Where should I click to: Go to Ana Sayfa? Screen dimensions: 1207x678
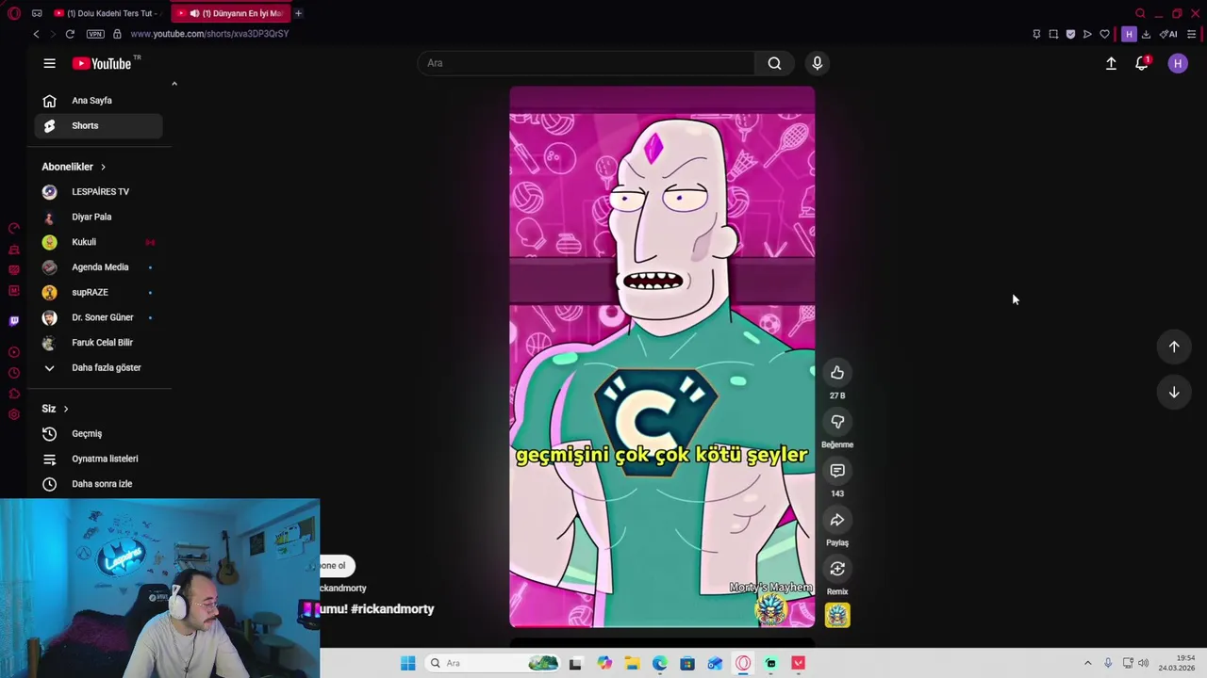coord(98,101)
